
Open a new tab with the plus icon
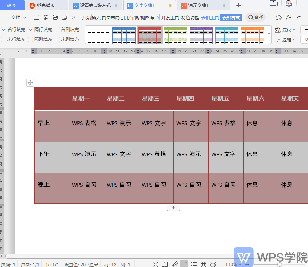coord(239,5)
